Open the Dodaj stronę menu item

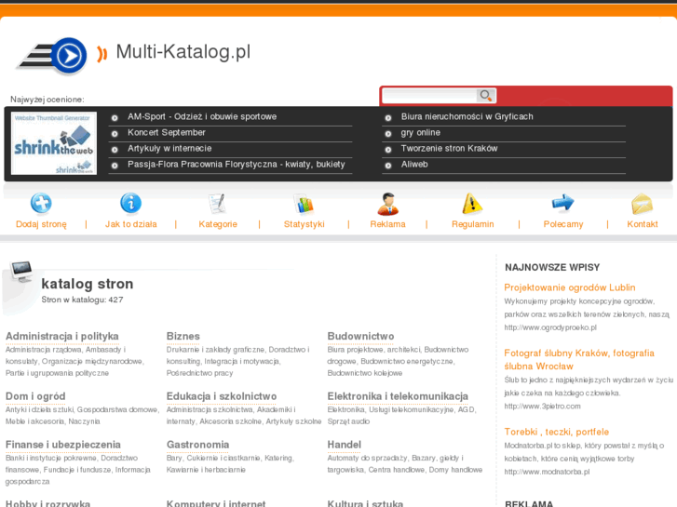42,224
